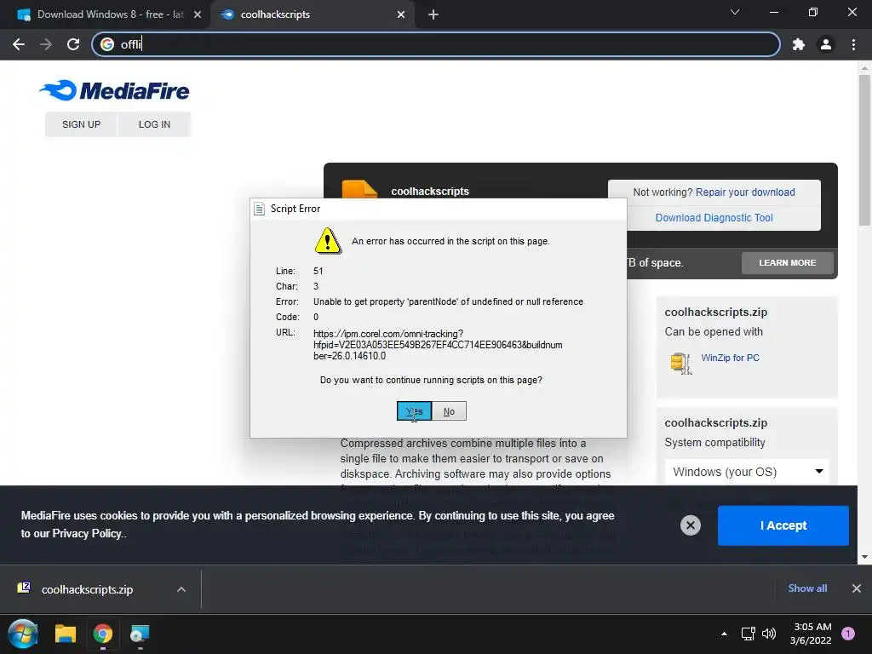Viewport: 872px width, 654px height.
Task: Click the 'Unable to get property' error text
Action: pyautogui.click(x=448, y=301)
